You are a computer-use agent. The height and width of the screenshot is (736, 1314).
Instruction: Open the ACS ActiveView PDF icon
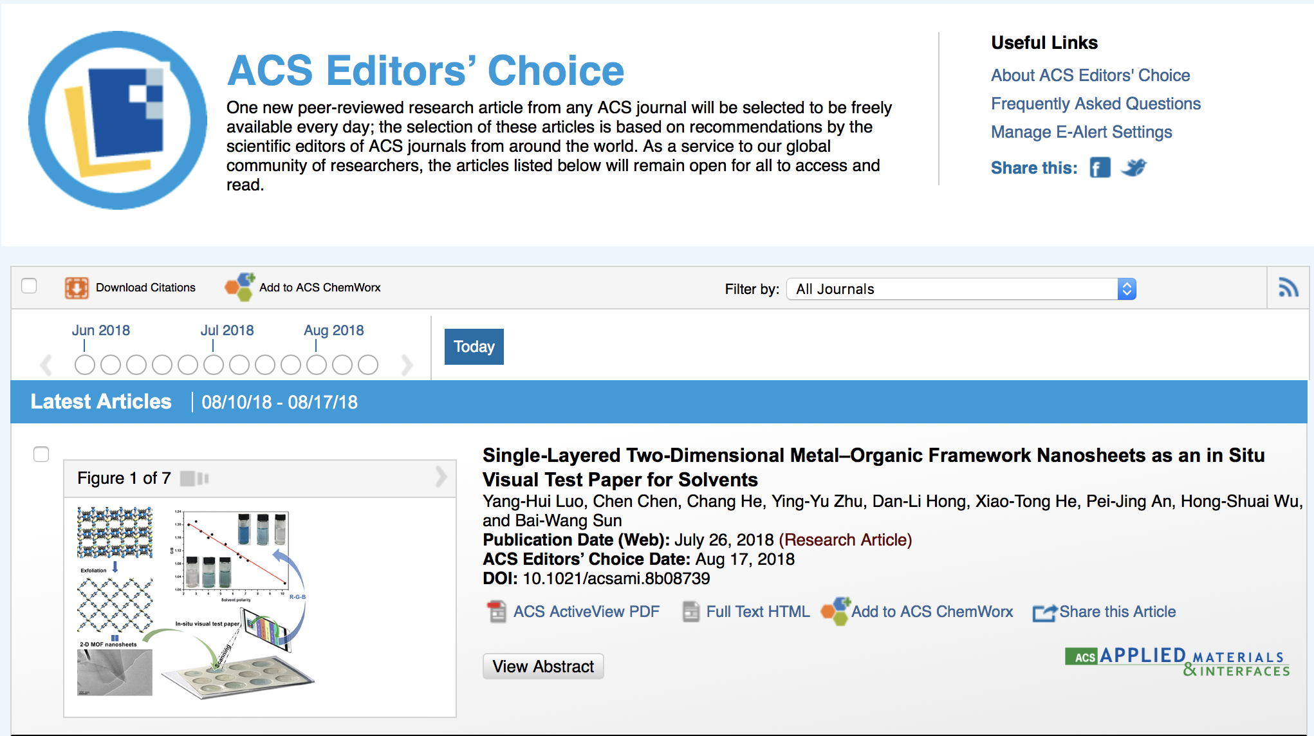[497, 612]
